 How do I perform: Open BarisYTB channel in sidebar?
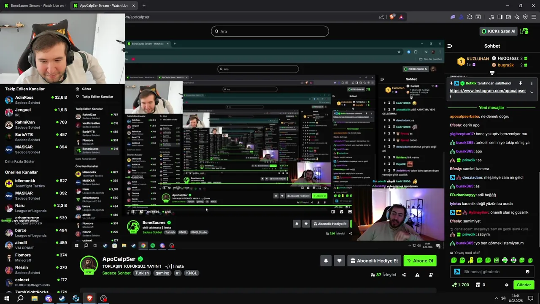click(x=36, y=137)
